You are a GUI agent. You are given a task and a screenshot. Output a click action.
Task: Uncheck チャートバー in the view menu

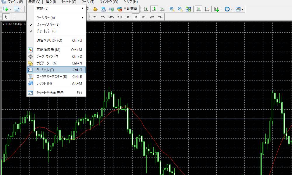46,31
